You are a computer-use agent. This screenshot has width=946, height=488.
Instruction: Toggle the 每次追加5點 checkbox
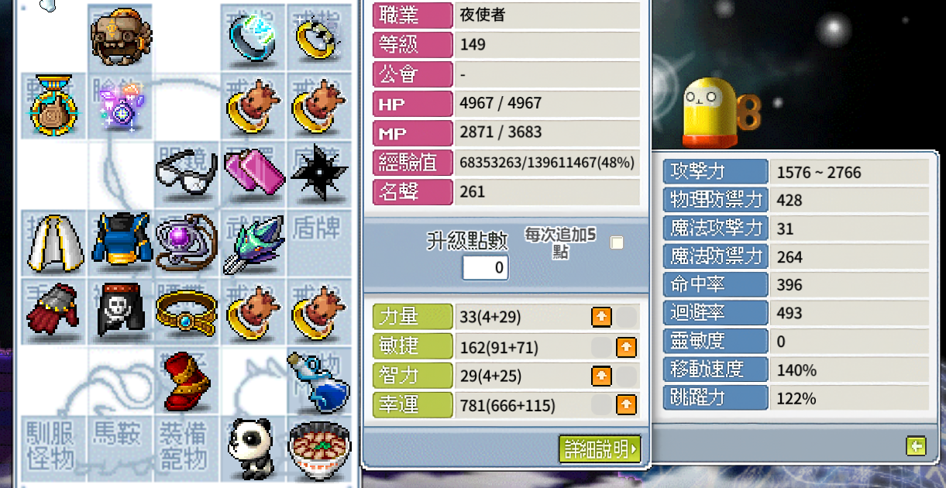coord(617,243)
